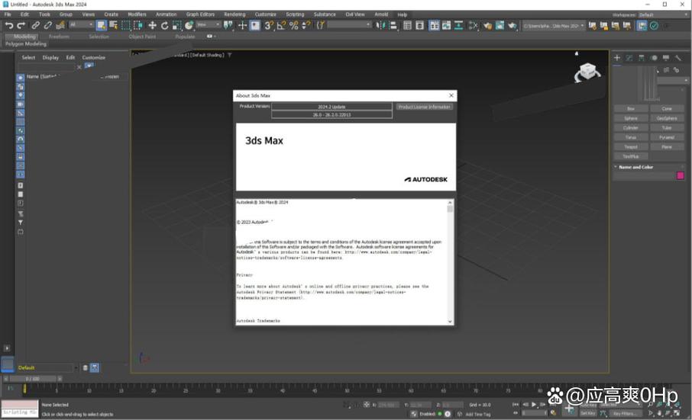Viewport: 692px width, 420px height.
Task: Toggle the Ribbon display button
Action: [x=435, y=25]
